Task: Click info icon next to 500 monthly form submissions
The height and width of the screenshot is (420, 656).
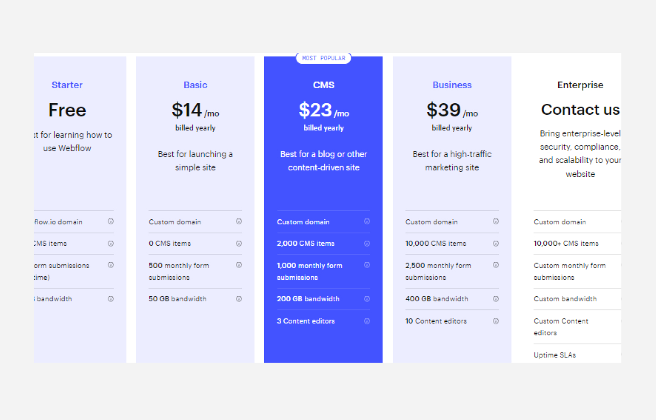Action: pos(239,265)
